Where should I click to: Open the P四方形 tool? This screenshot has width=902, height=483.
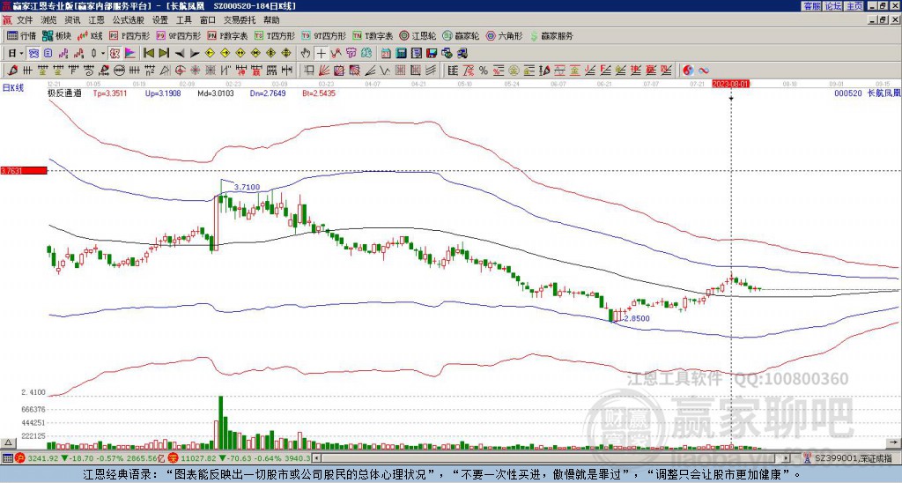(129, 35)
